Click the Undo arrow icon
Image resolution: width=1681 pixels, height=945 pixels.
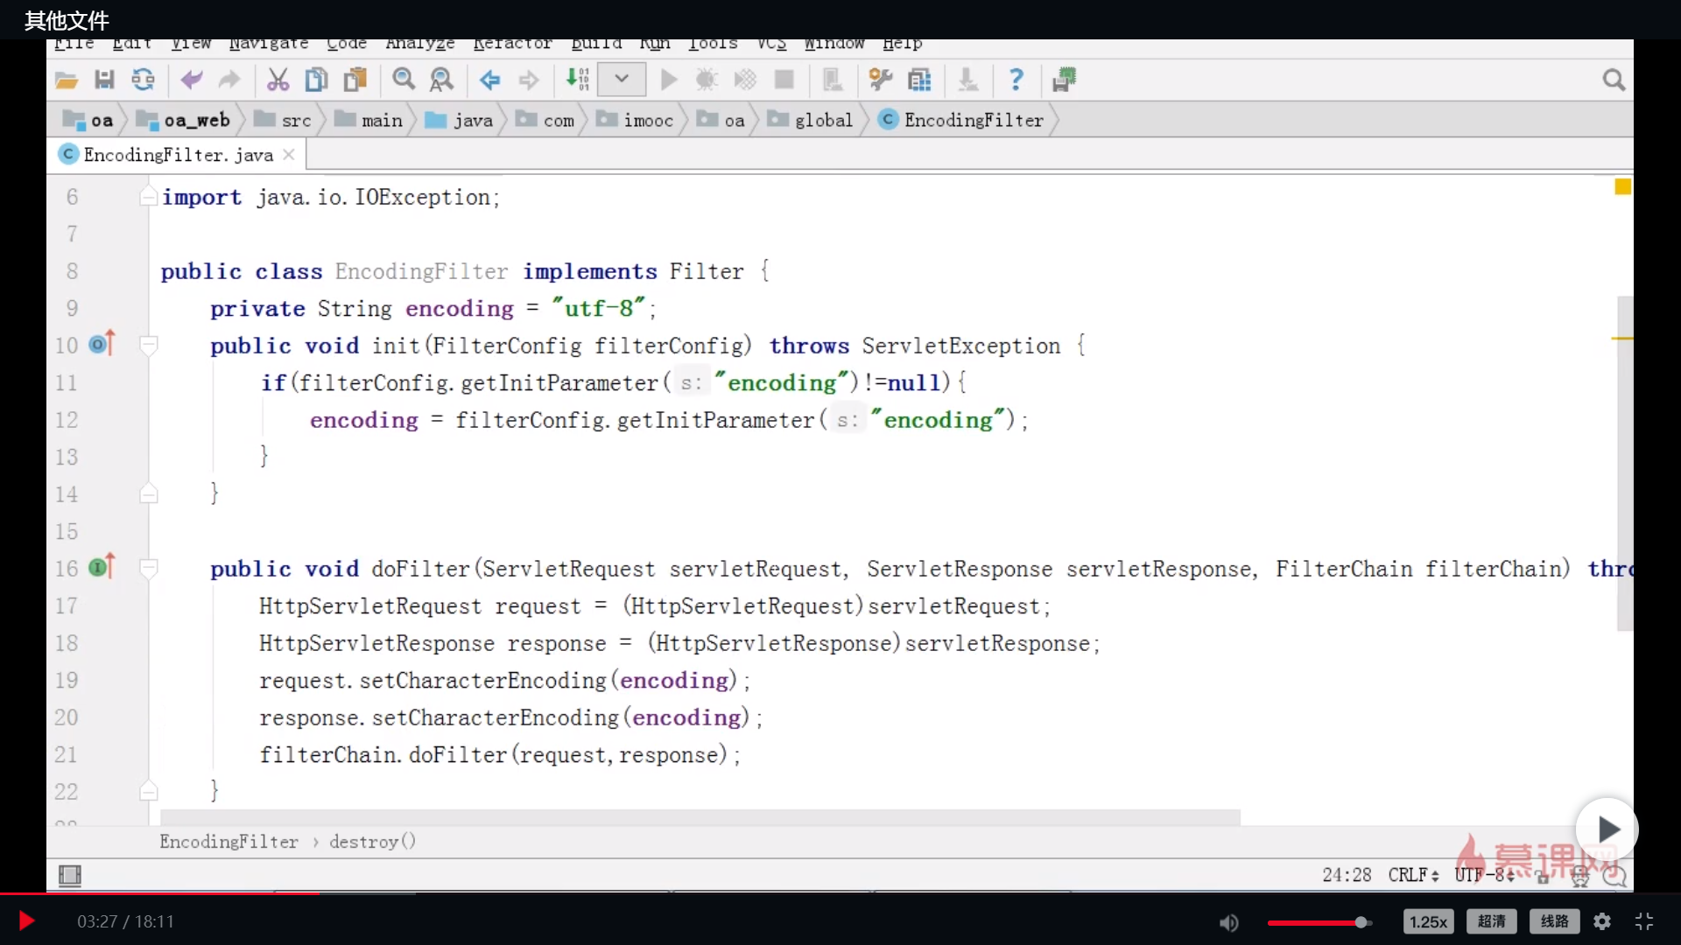(x=192, y=80)
